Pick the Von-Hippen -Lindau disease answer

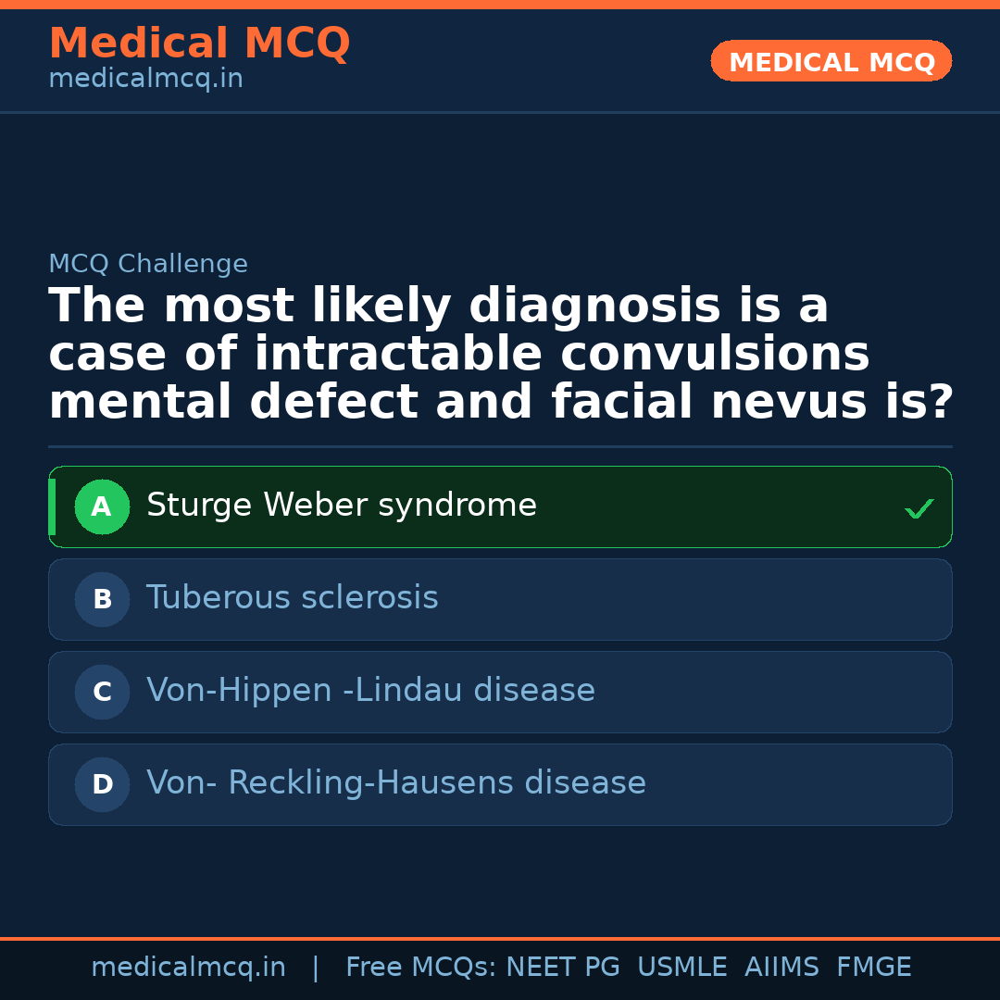[x=370, y=691]
